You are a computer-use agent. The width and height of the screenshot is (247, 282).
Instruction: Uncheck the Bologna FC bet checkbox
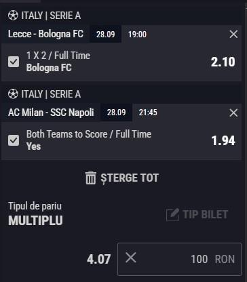[x=14, y=62]
